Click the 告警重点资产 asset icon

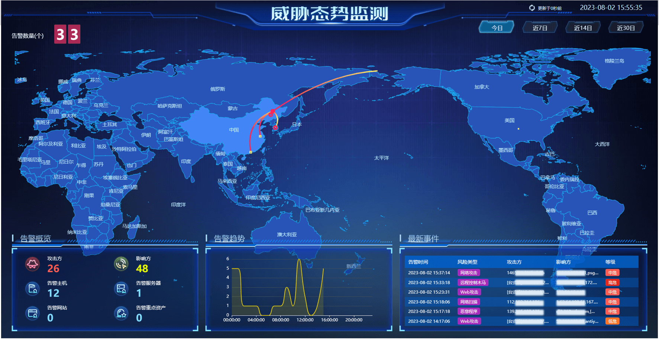point(121,313)
